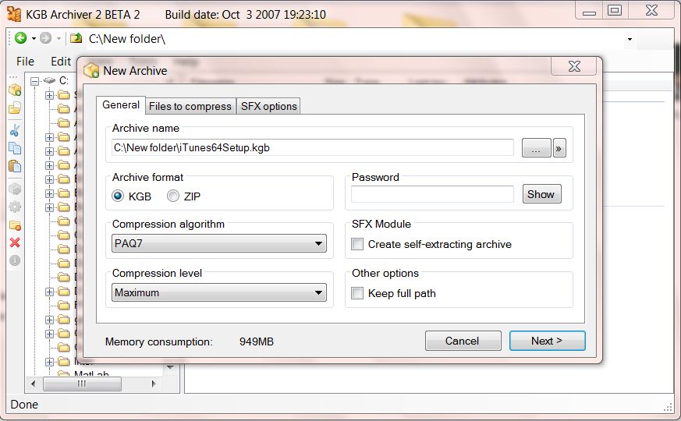Click the Password input field
This screenshot has height=421, width=681.
click(x=433, y=194)
